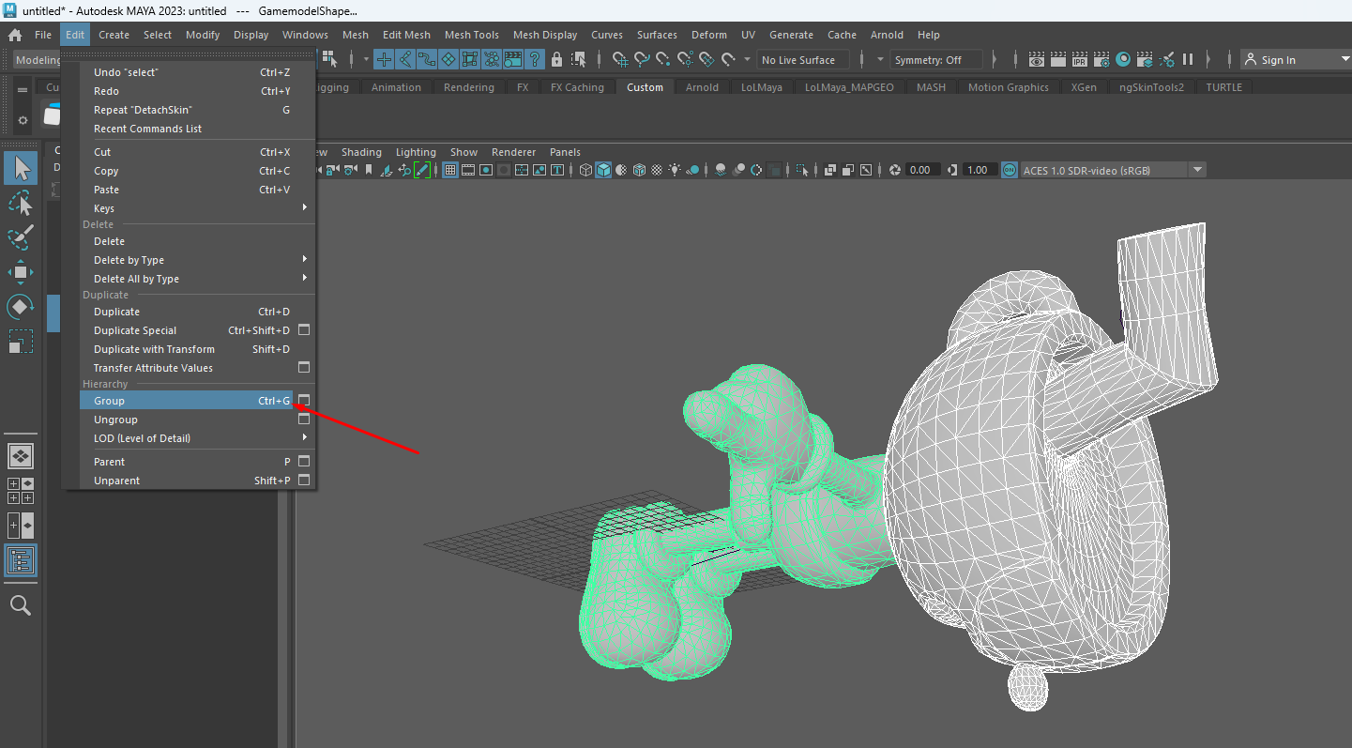Toggle smooth shade all cube icon
The width and height of the screenshot is (1352, 748).
tap(603, 170)
